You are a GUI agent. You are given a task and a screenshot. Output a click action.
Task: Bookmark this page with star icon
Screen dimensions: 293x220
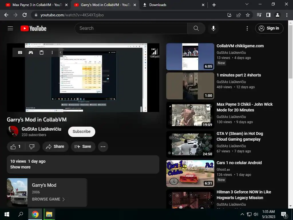(x=248, y=15)
